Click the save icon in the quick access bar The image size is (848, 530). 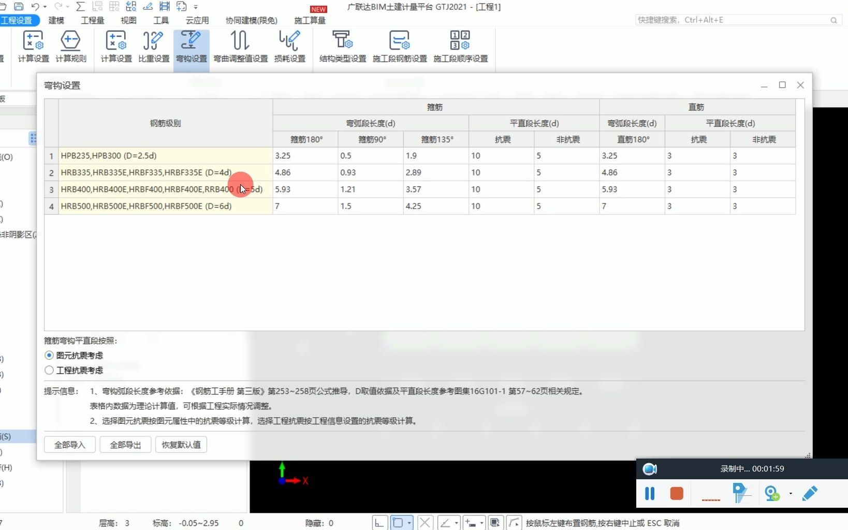(x=19, y=7)
